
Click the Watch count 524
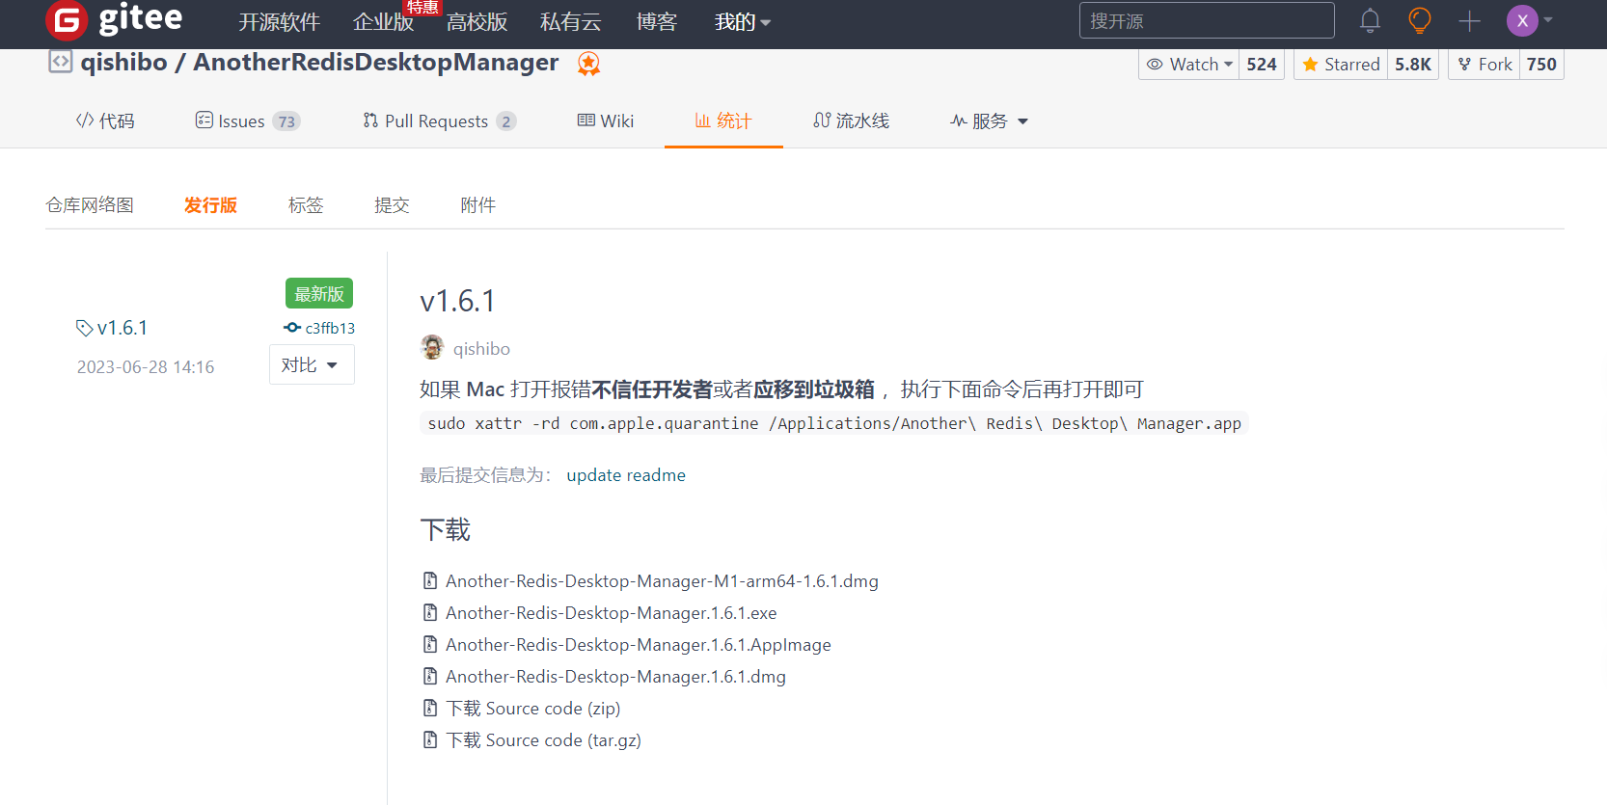(1261, 65)
